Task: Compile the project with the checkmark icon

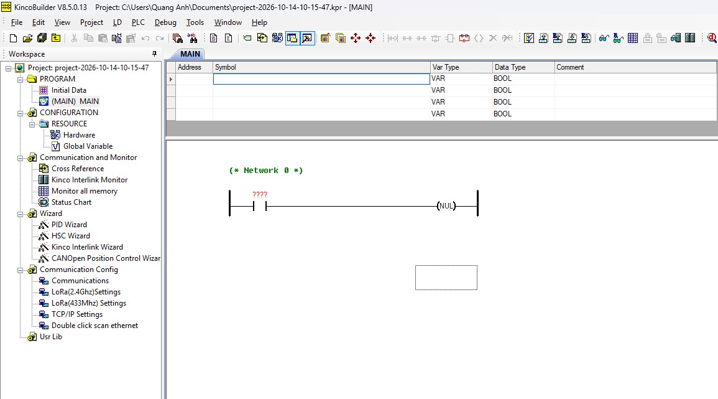Action: [529, 38]
